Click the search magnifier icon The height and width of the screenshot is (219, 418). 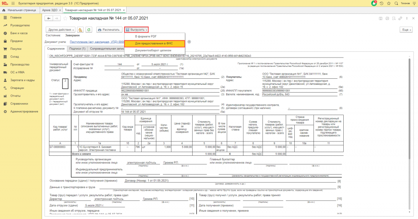point(396,3)
